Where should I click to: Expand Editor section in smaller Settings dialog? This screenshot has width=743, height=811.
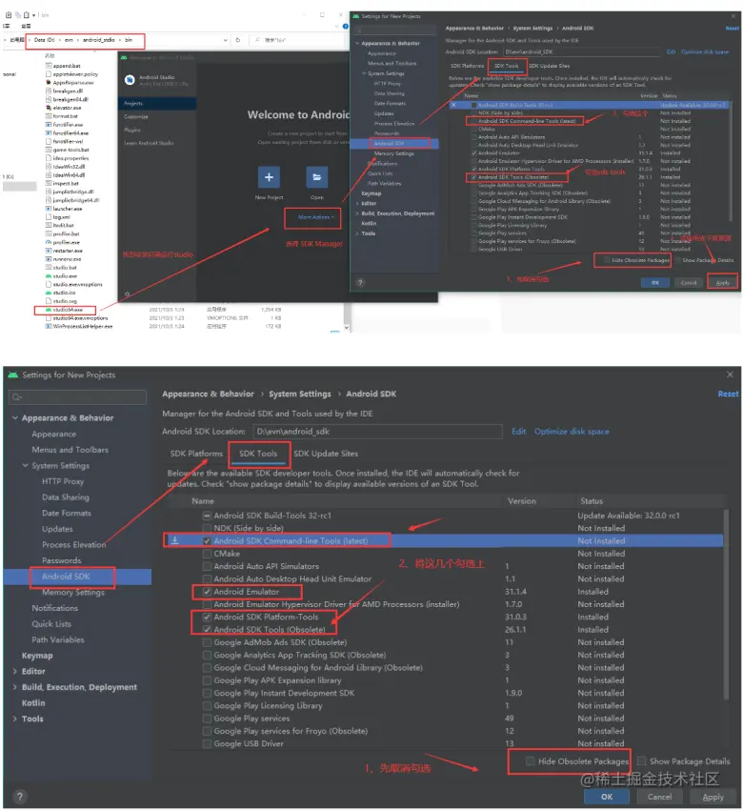[357, 203]
